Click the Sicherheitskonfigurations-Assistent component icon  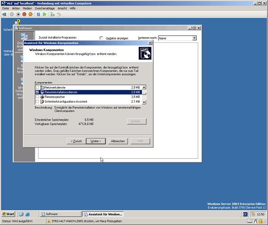[42, 102]
